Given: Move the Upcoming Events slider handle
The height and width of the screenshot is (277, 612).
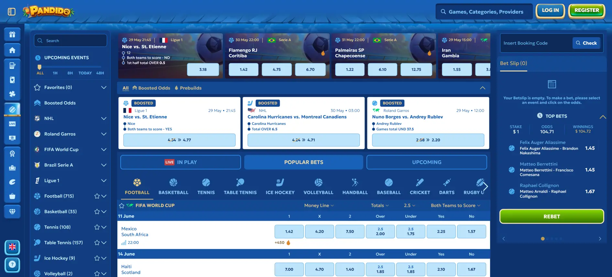Looking at the screenshot, I should click(39, 67).
